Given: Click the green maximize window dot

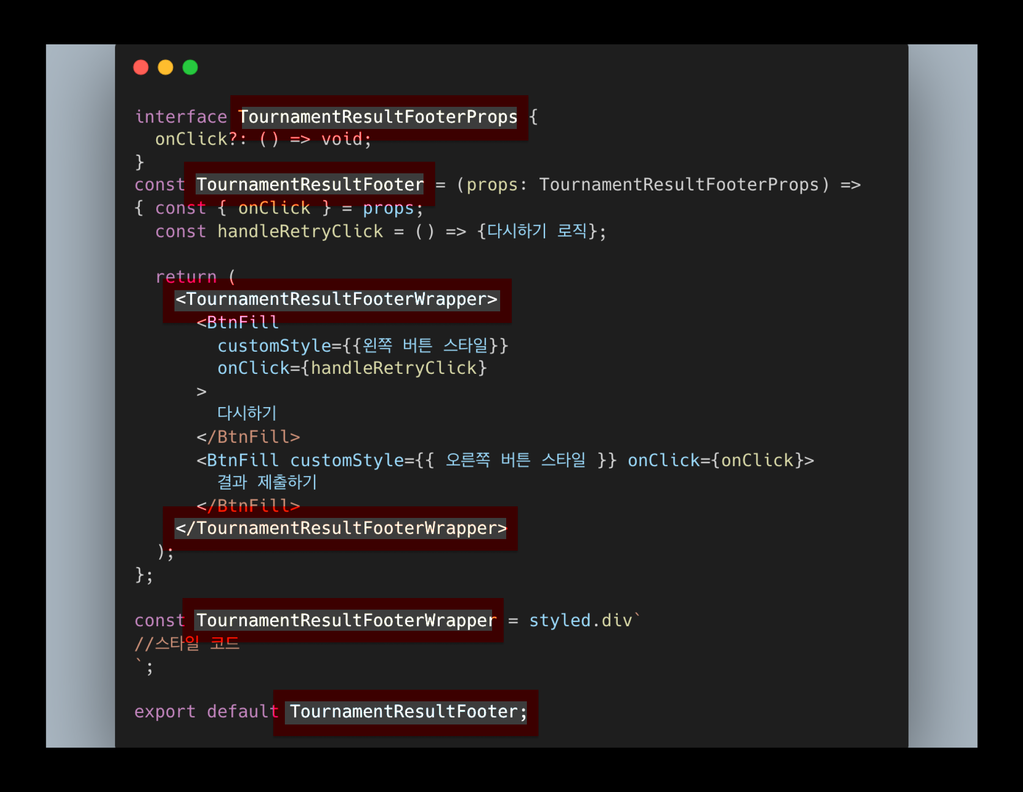Looking at the screenshot, I should 190,68.
